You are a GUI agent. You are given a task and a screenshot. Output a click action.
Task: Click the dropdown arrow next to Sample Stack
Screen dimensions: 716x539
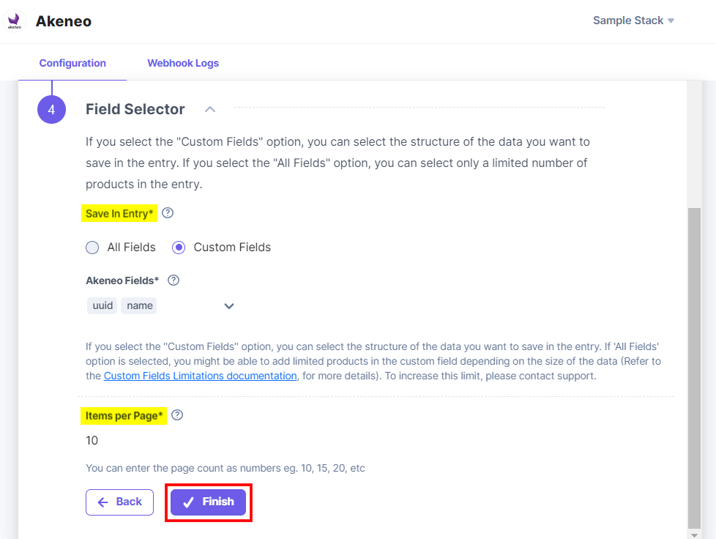[x=671, y=21]
